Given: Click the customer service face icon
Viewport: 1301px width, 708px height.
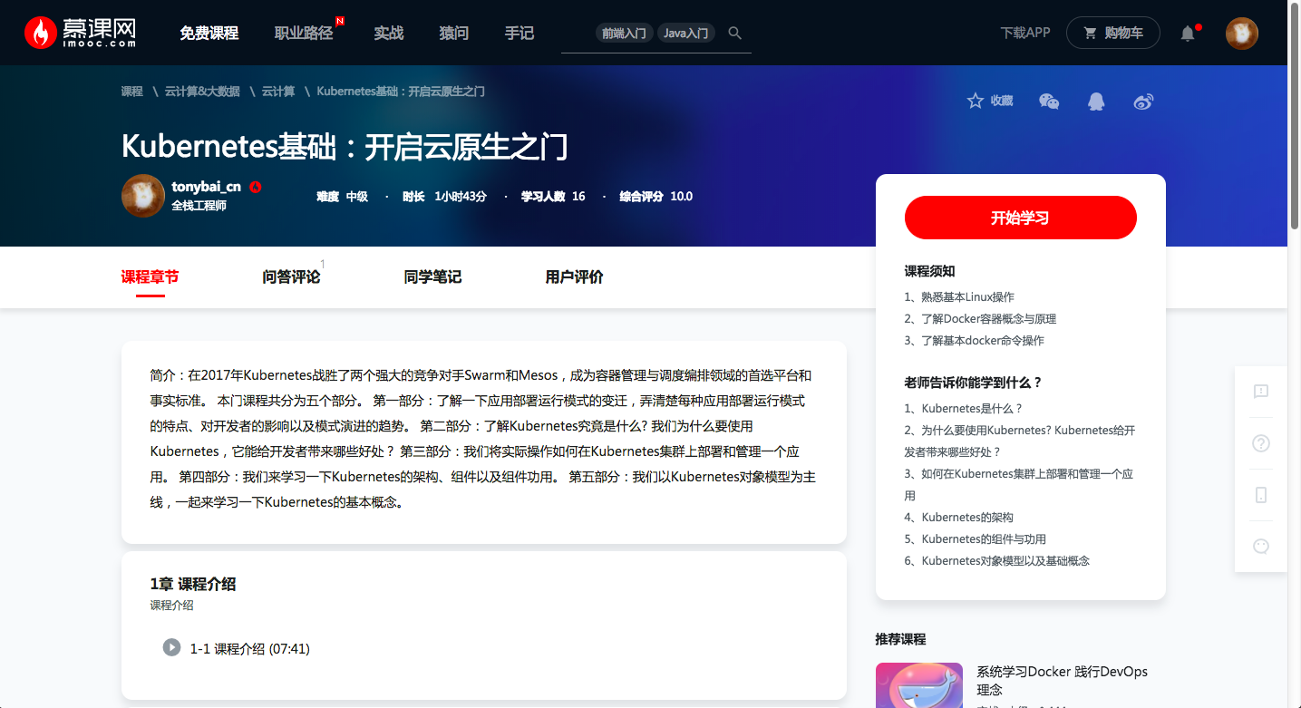Looking at the screenshot, I should point(1260,547).
